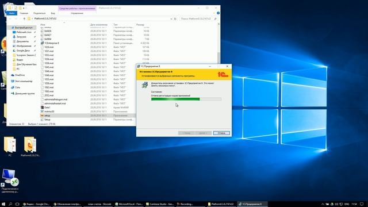Screen dimensions: 368x207
Task: Switch to Microsoft Excel in the taskbar
Action: [x=129, y=204]
